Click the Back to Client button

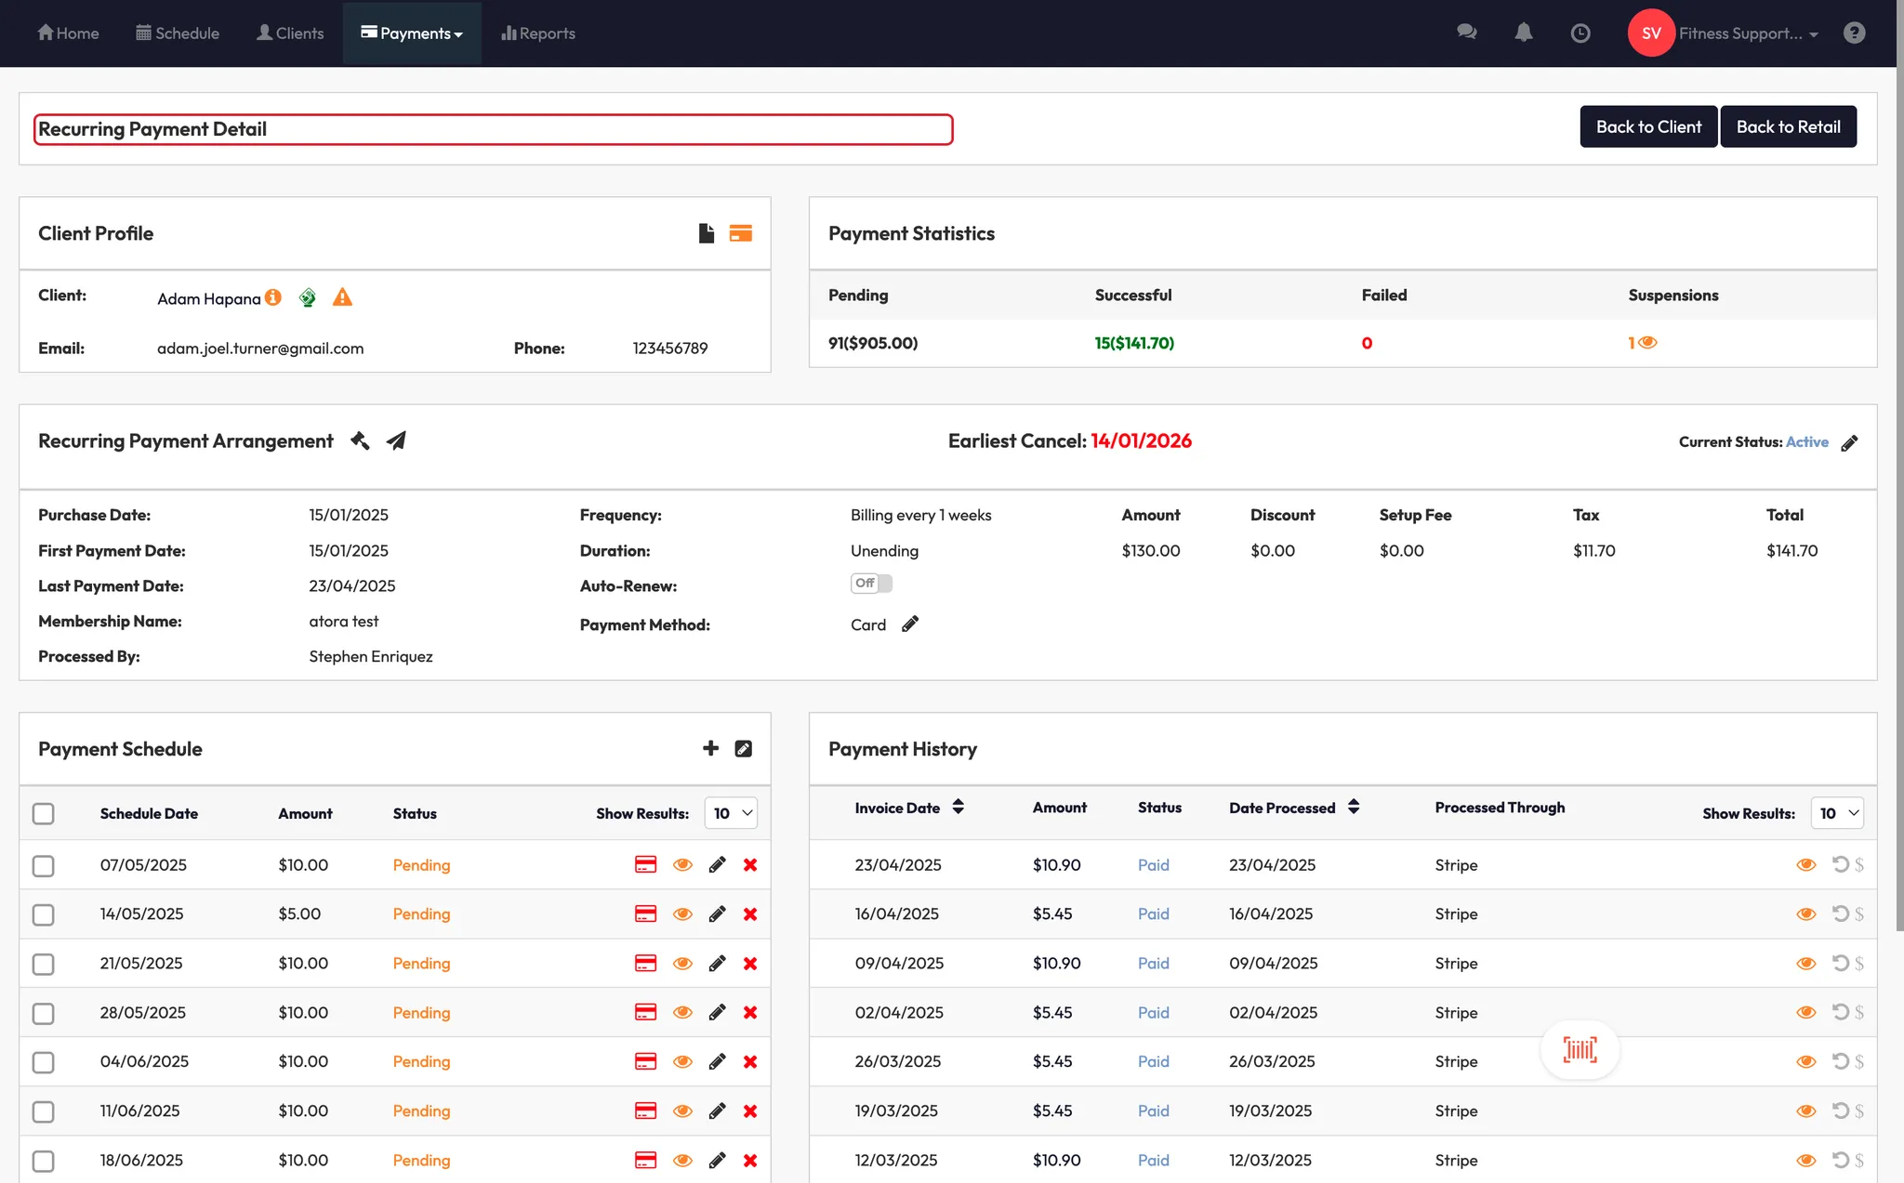click(1648, 127)
